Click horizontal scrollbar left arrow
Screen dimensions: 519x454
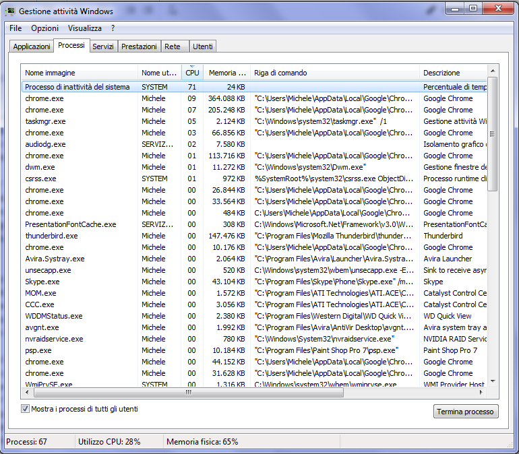27,393
